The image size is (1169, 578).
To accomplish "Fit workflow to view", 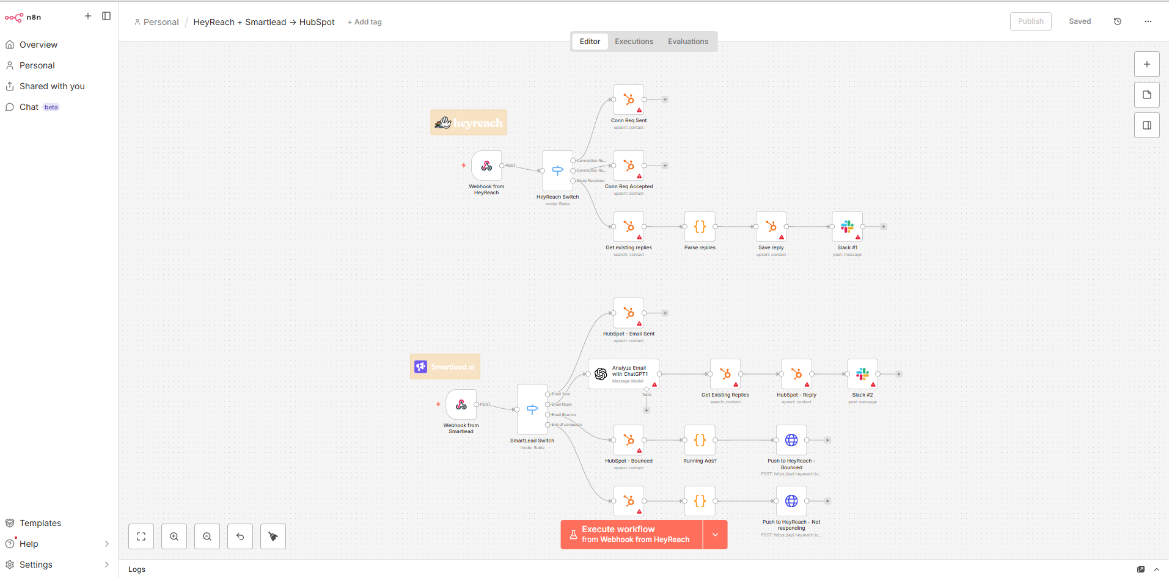I will coord(141,536).
